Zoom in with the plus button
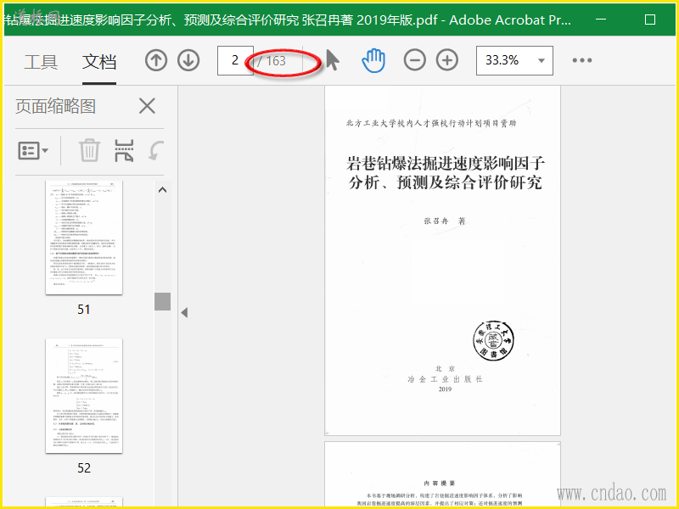This screenshot has height=509, width=679. coord(447,60)
